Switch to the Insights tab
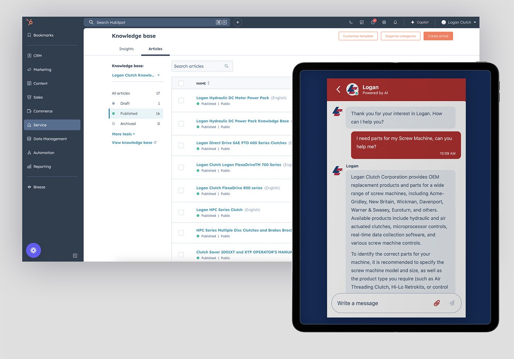 coord(126,49)
